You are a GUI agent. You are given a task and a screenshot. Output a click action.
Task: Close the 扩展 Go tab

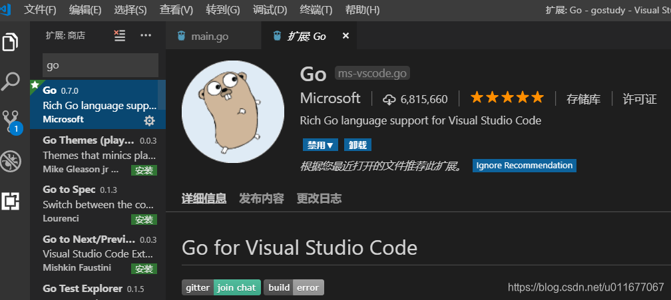click(345, 36)
